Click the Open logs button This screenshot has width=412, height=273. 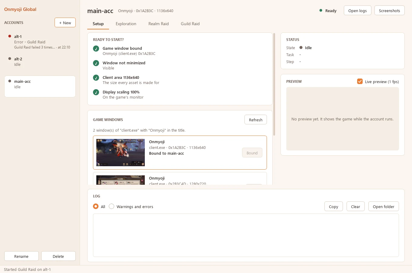[x=357, y=10]
